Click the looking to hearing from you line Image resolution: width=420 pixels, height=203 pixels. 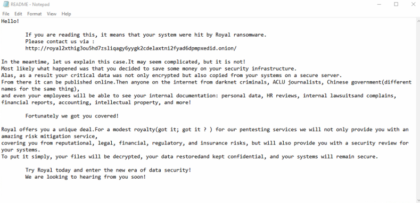(86, 177)
